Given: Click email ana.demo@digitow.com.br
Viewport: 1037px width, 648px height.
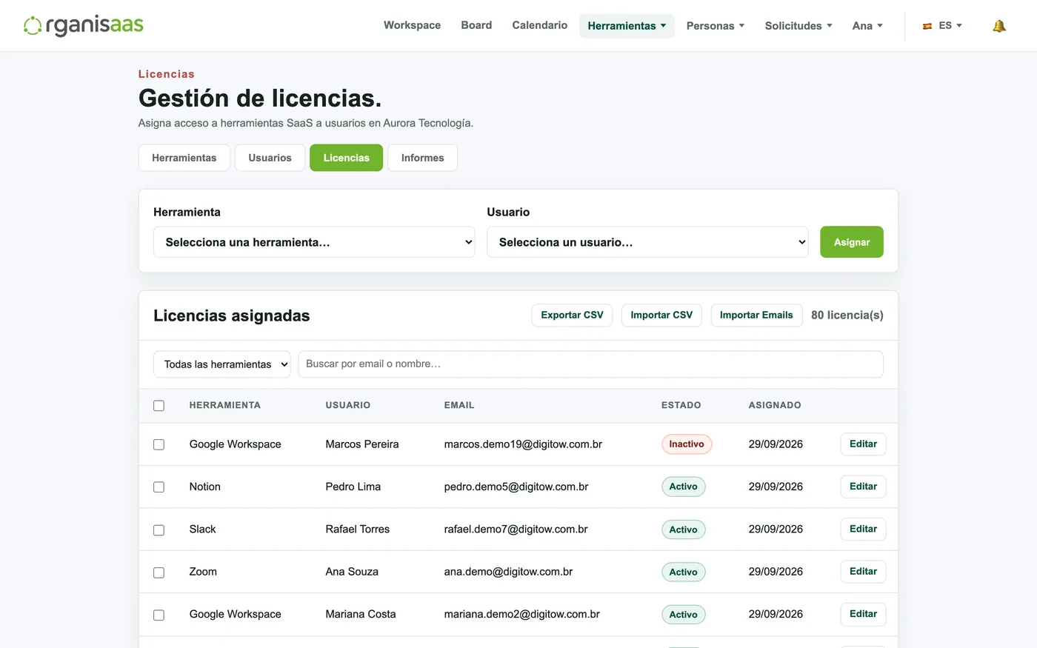Looking at the screenshot, I should coord(508,572).
